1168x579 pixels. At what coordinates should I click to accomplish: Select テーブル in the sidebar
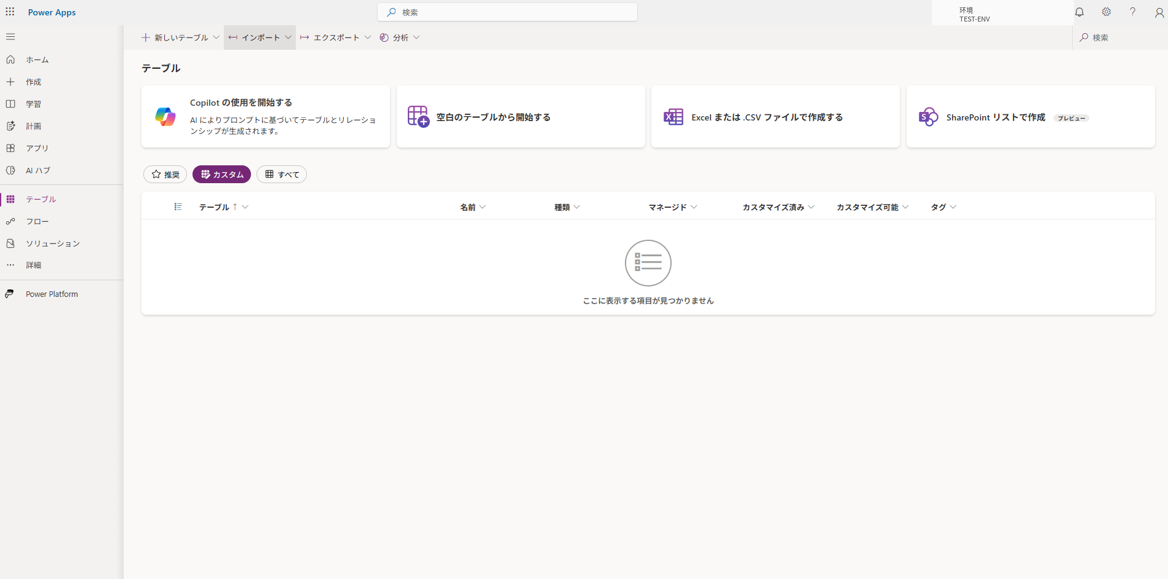62,199
